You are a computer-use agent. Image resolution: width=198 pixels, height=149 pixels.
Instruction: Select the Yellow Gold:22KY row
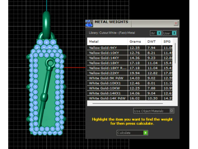pyautogui.click(x=130, y=73)
